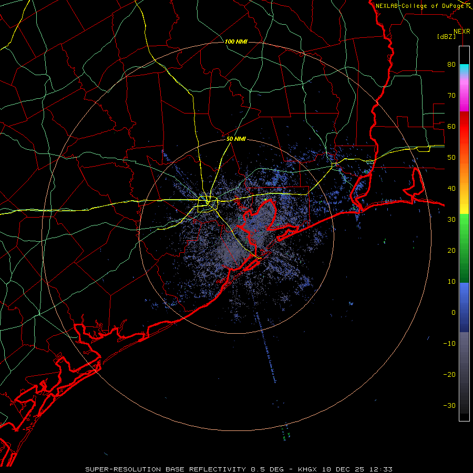Click the yellow square Houston highway loop

pos(208,204)
